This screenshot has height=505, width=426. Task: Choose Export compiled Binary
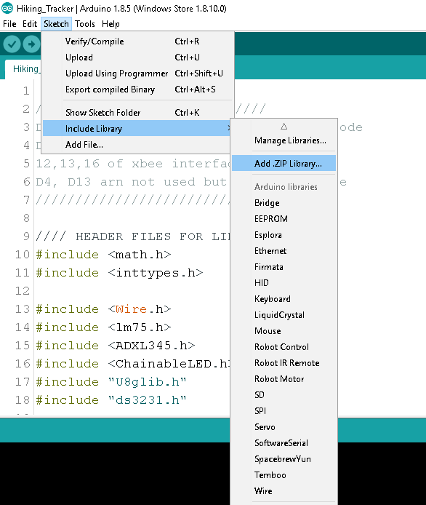click(x=137, y=90)
